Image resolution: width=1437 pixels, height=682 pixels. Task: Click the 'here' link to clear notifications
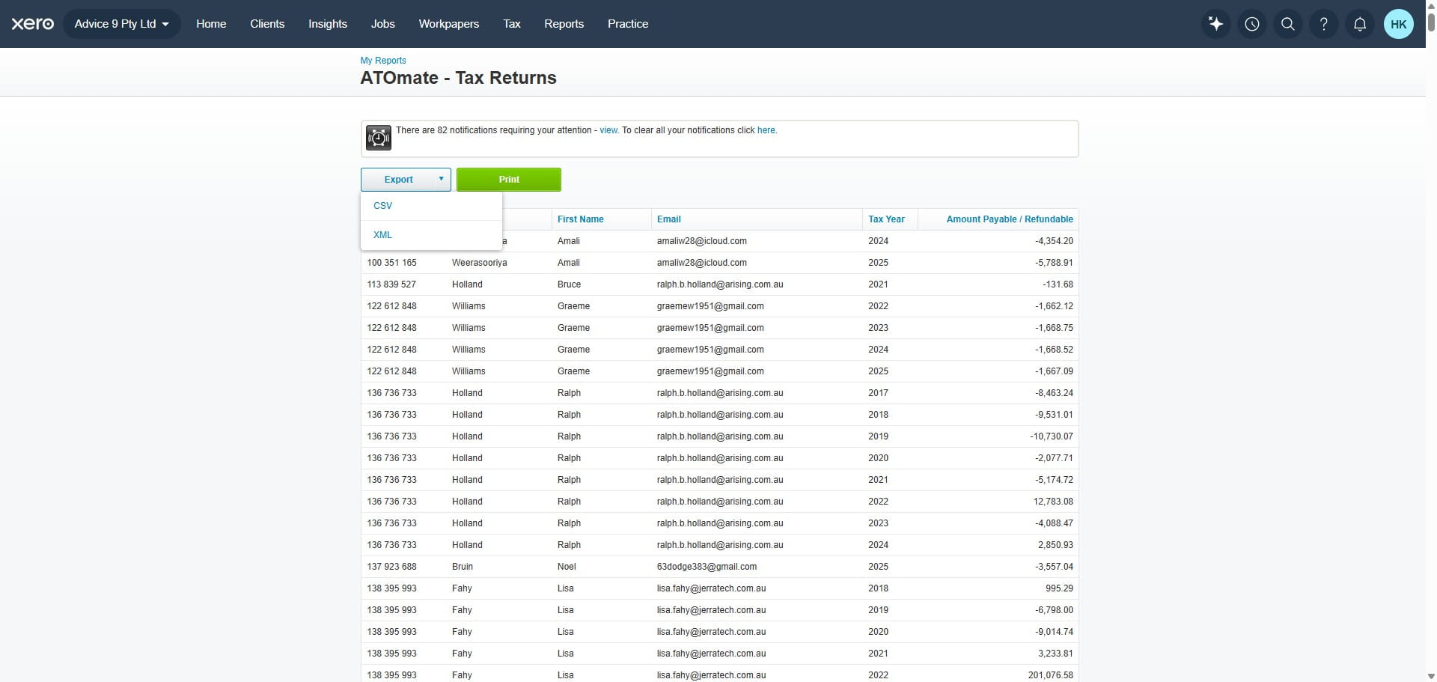(x=766, y=130)
